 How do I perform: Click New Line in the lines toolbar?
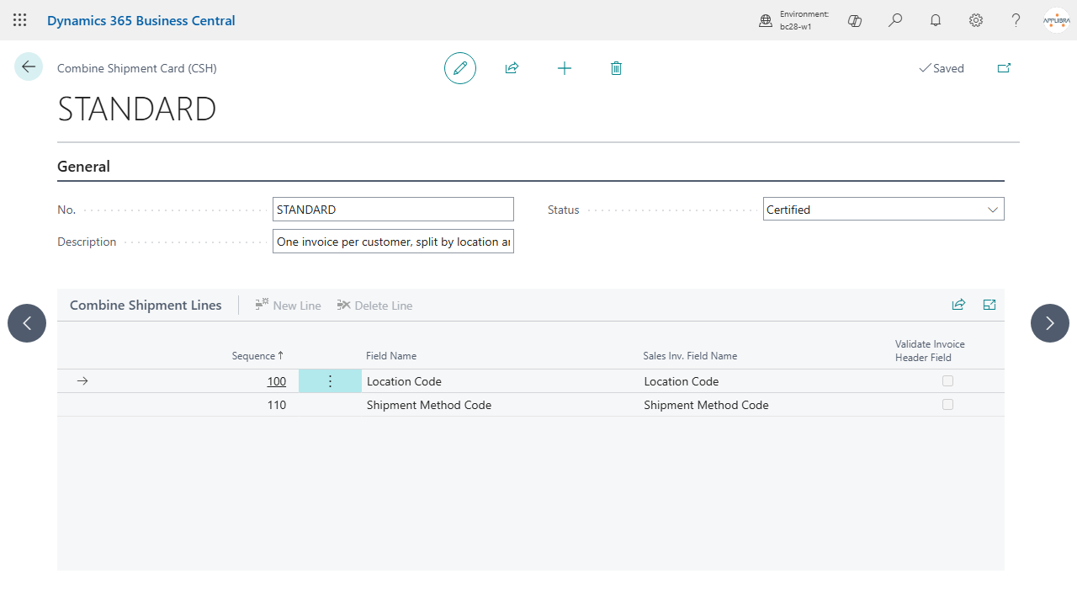[x=288, y=306]
